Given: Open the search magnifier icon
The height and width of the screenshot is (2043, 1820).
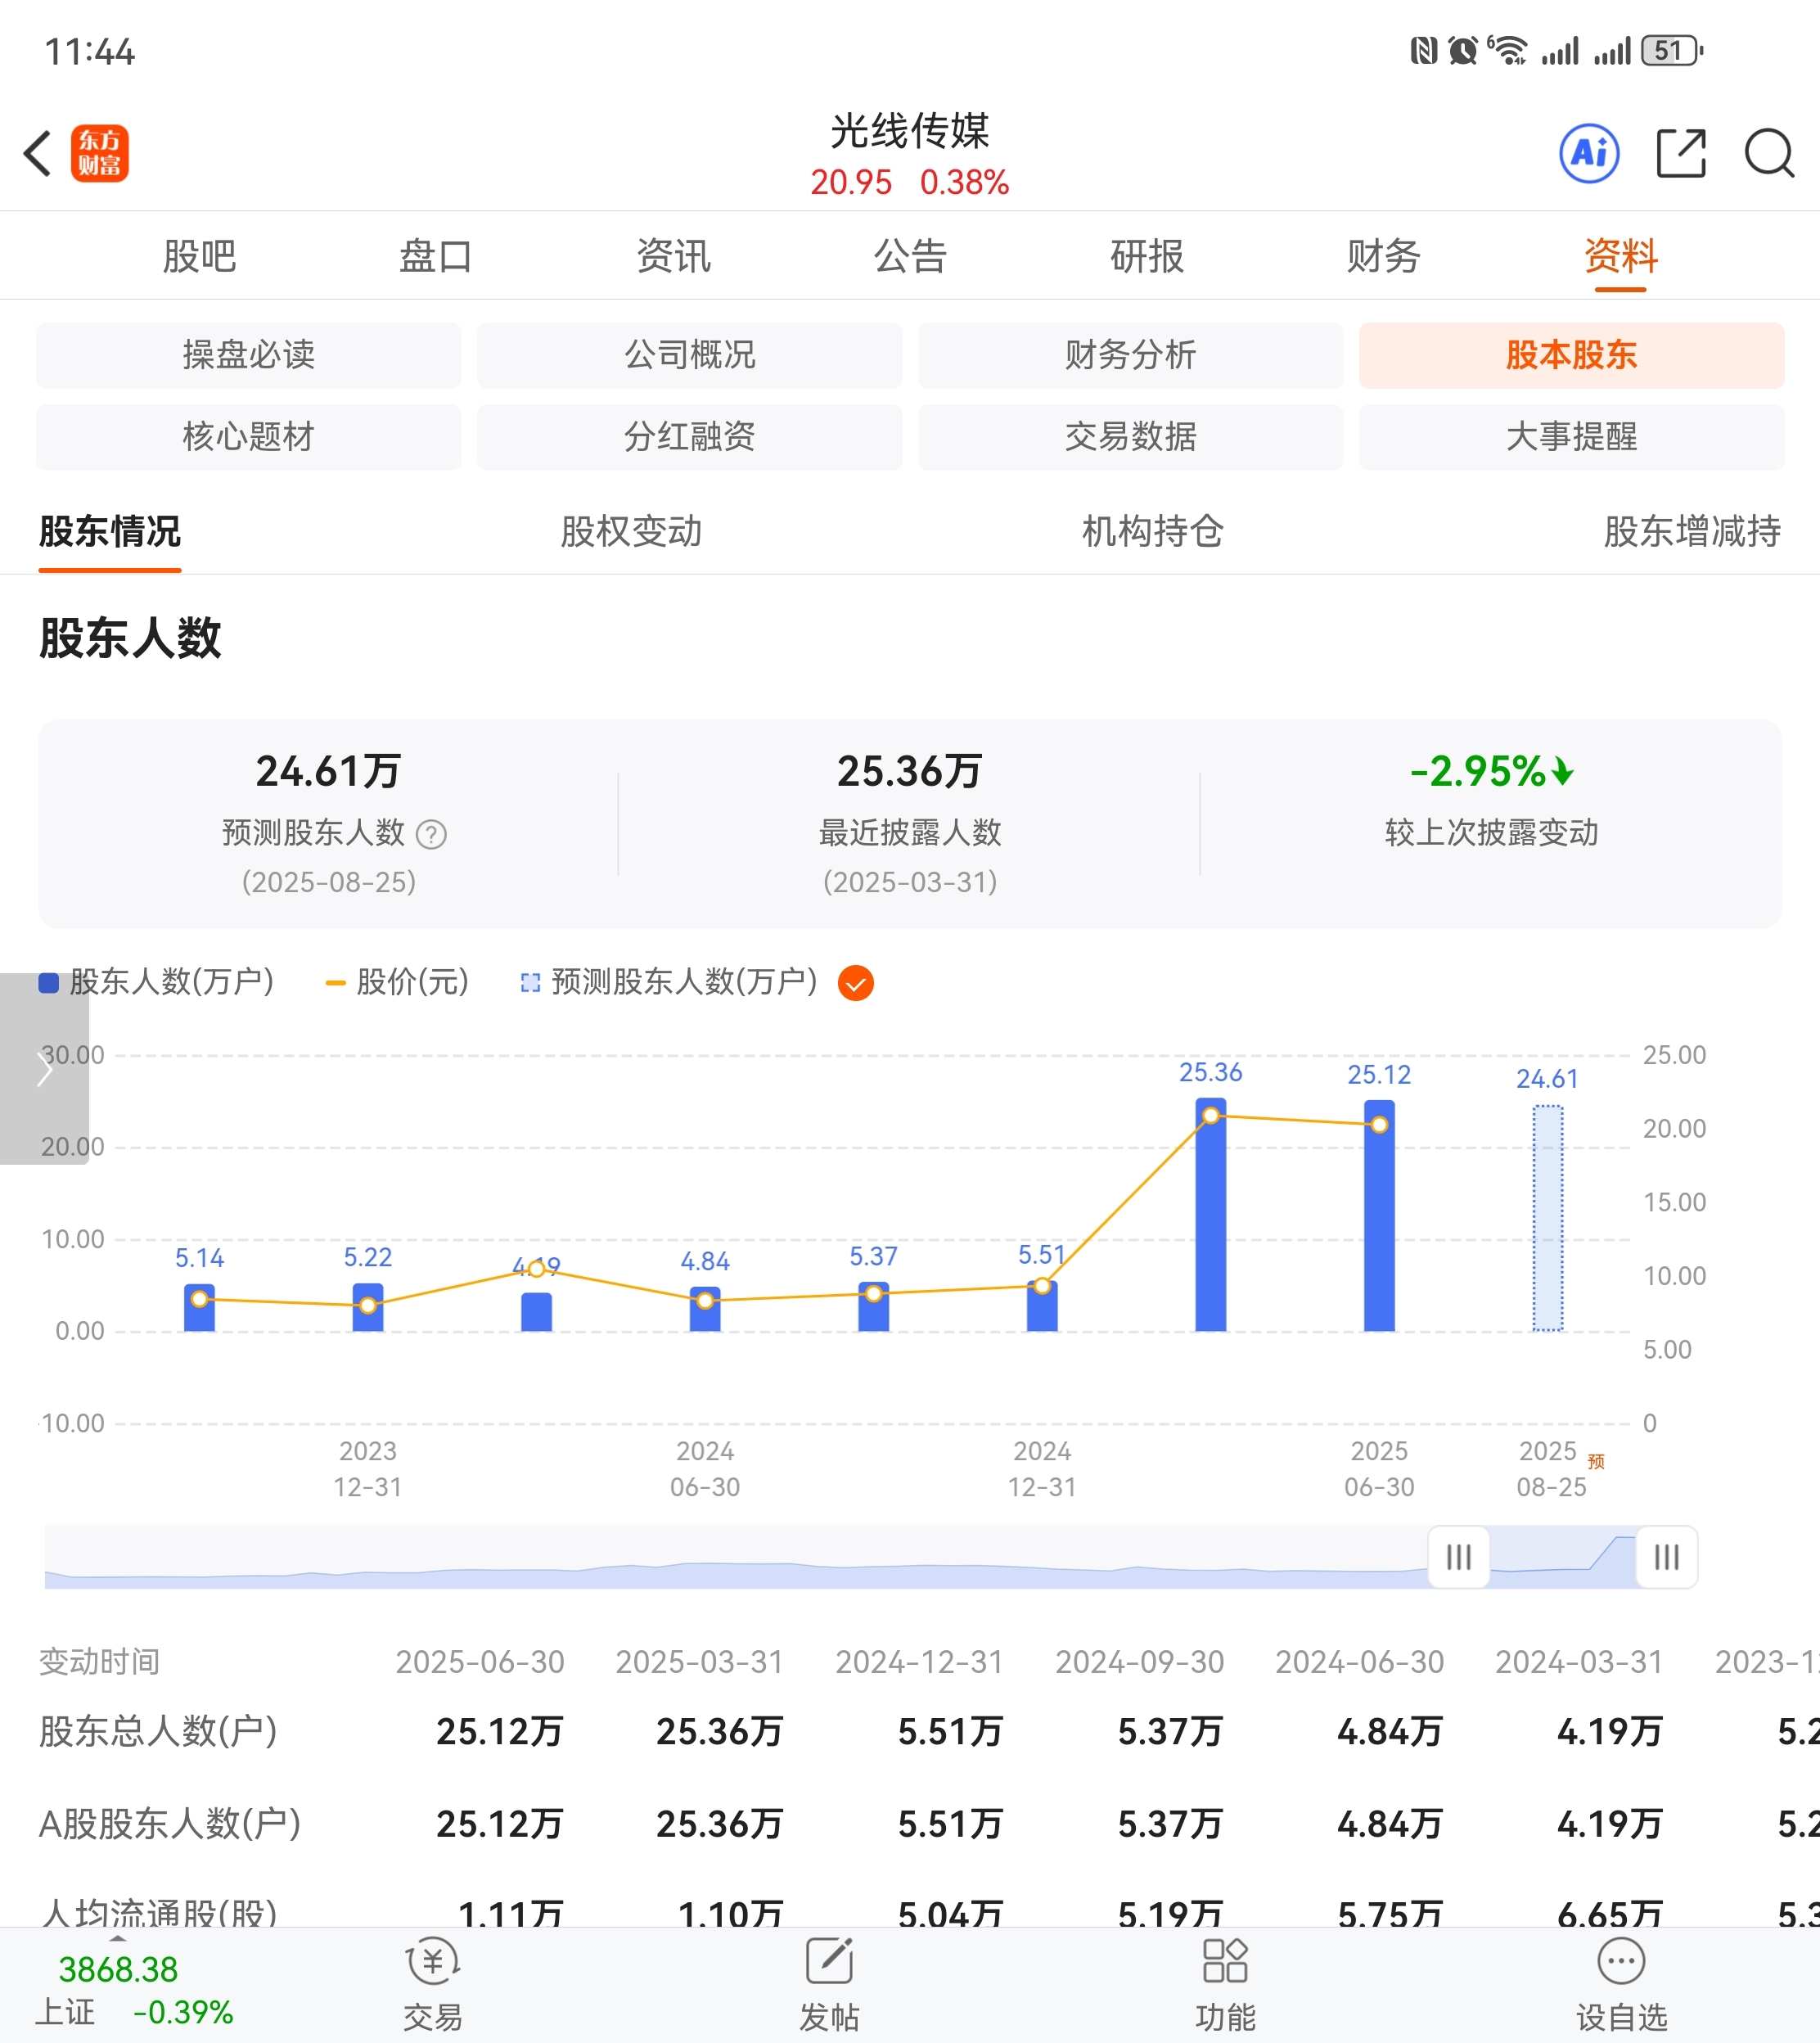Looking at the screenshot, I should pyautogui.click(x=1769, y=154).
